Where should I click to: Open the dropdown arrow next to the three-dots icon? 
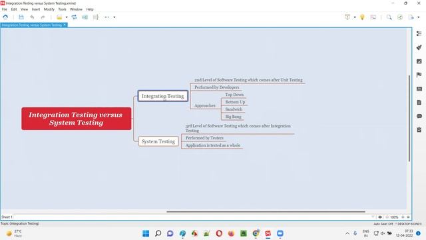tap(114, 17)
